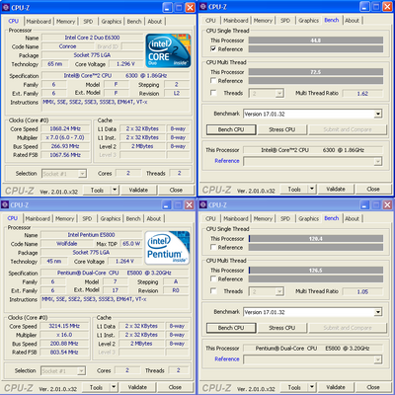Open Socket #1 selection dropdown in Pentium E5800 window

click(81, 371)
